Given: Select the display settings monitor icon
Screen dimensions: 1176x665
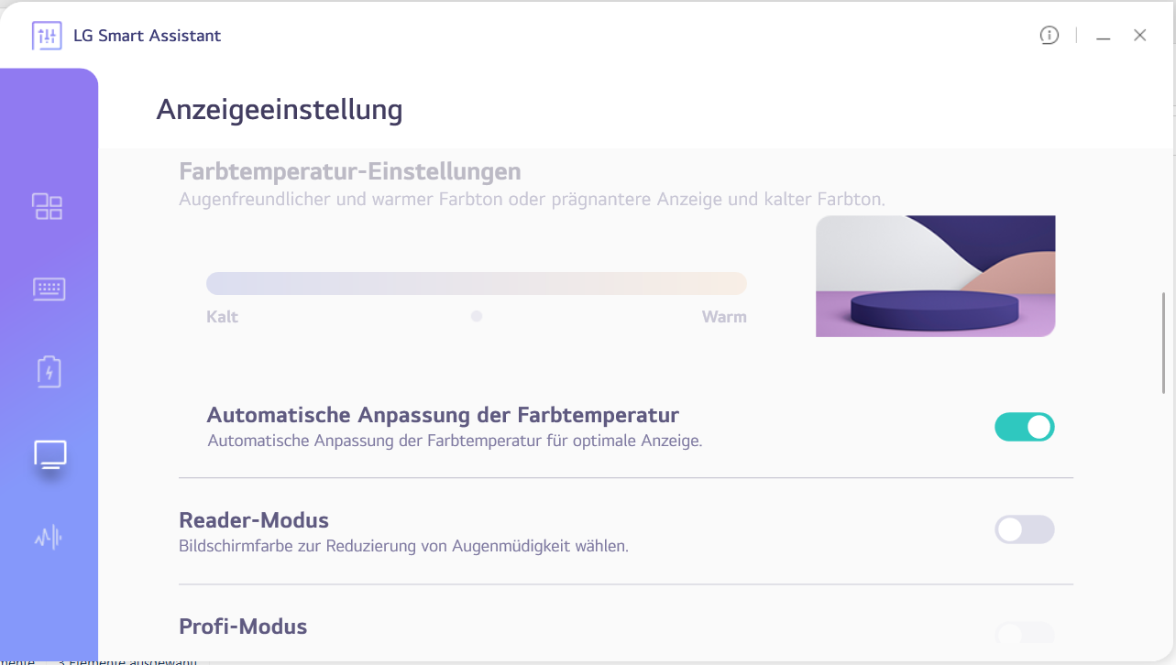Looking at the screenshot, I should click(49, 454).
